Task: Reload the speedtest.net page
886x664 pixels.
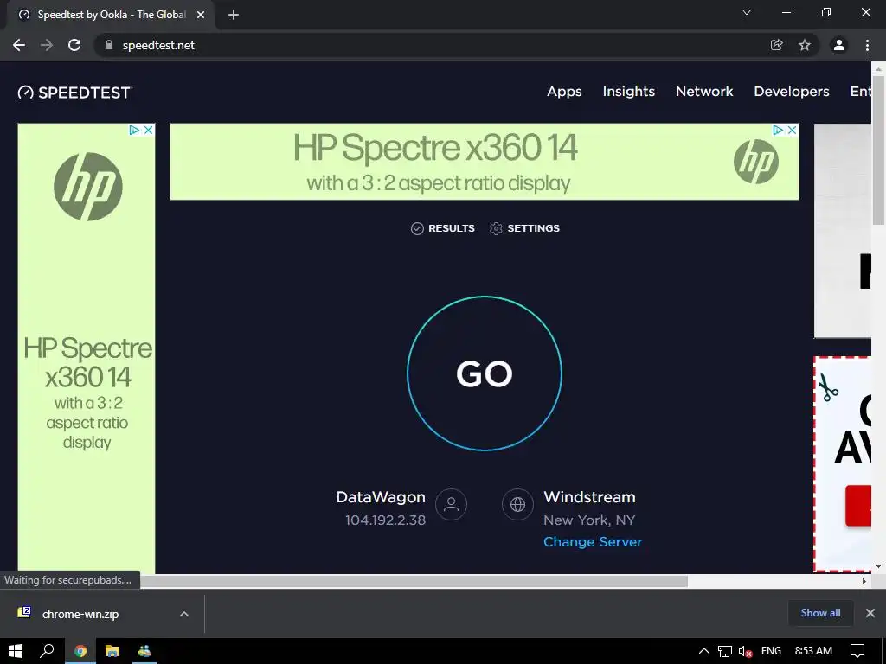Action: coord(74,45)
